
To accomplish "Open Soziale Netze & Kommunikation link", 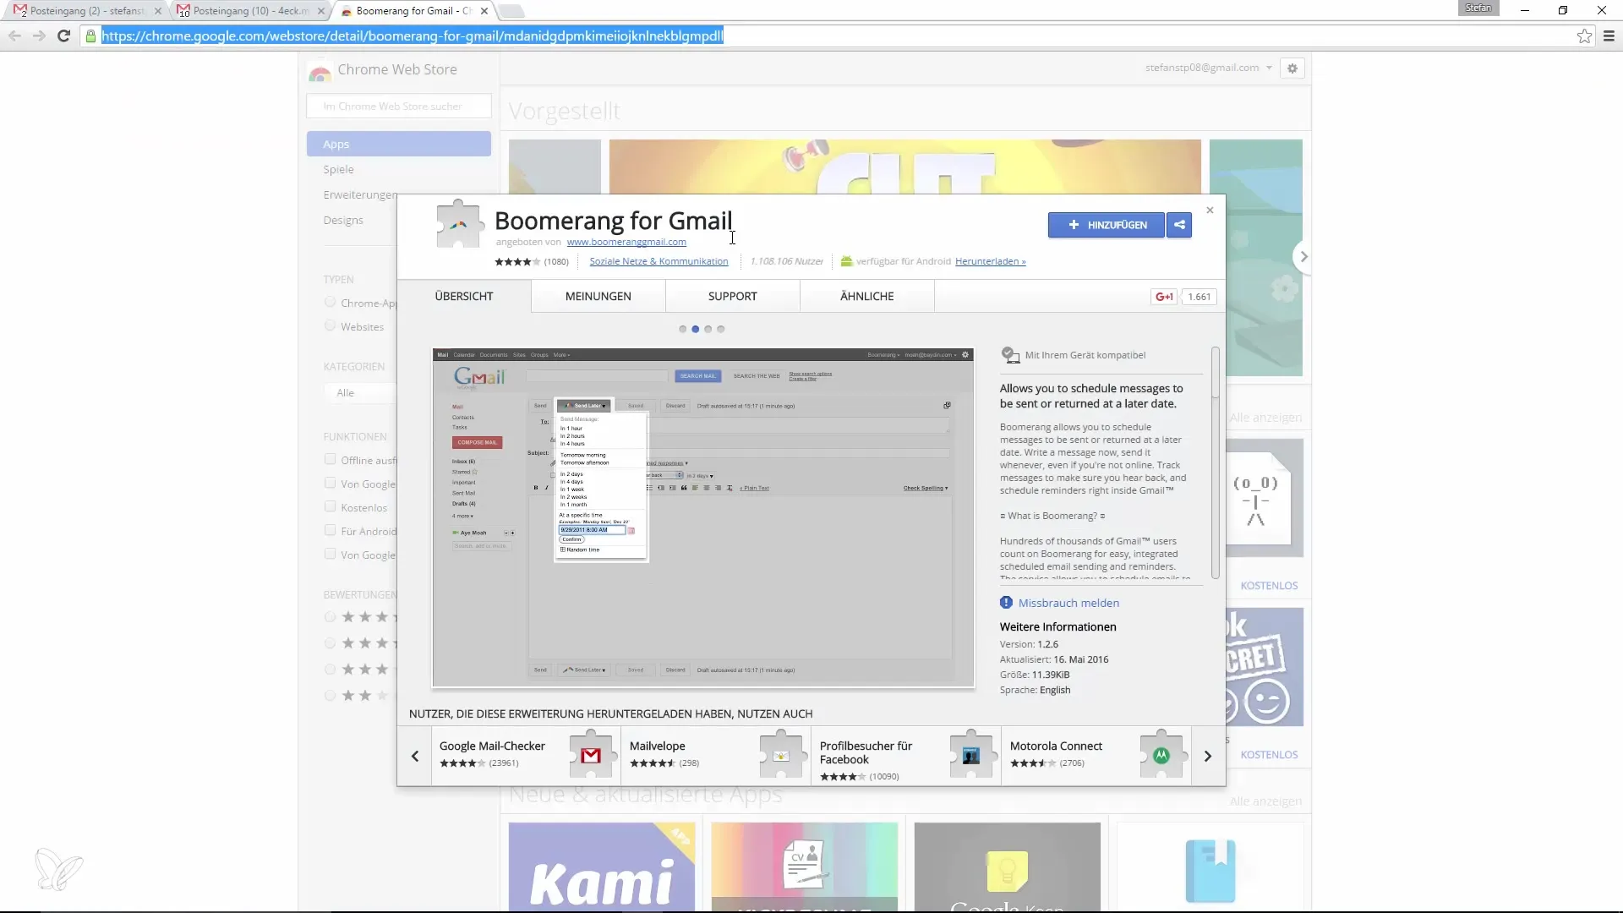I will (658, 261).
